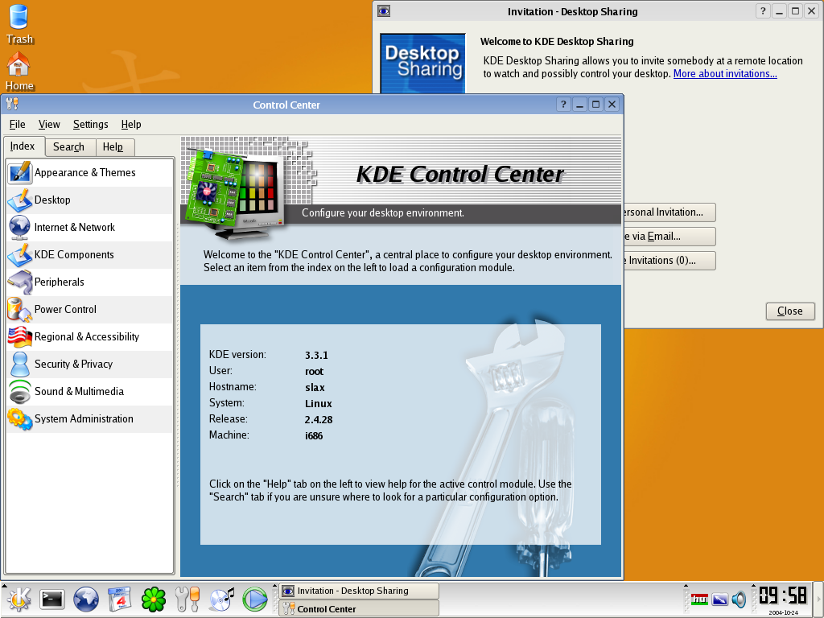The height and width of the screenshot is (618, 824).
Task: Select the Control Center taskbar entry
Action: (x=359, y=609)
